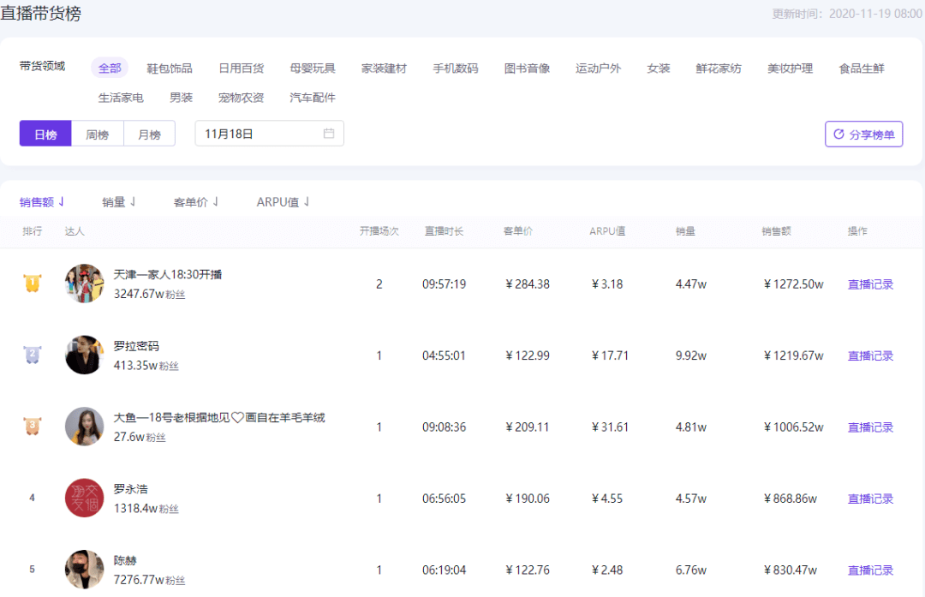The height and width of the screenshot is (597, 925).
Task: Sort by 销量 descending
Action: [x=119, y=202]
